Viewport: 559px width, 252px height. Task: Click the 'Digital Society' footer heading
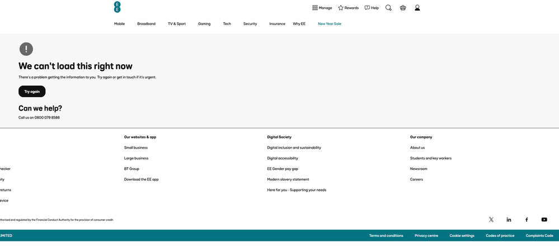click(x=279, y=137)
